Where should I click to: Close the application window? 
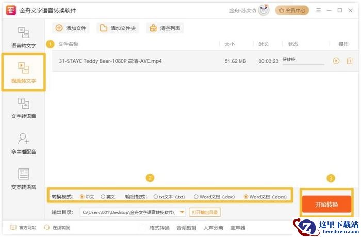point(350,10)
